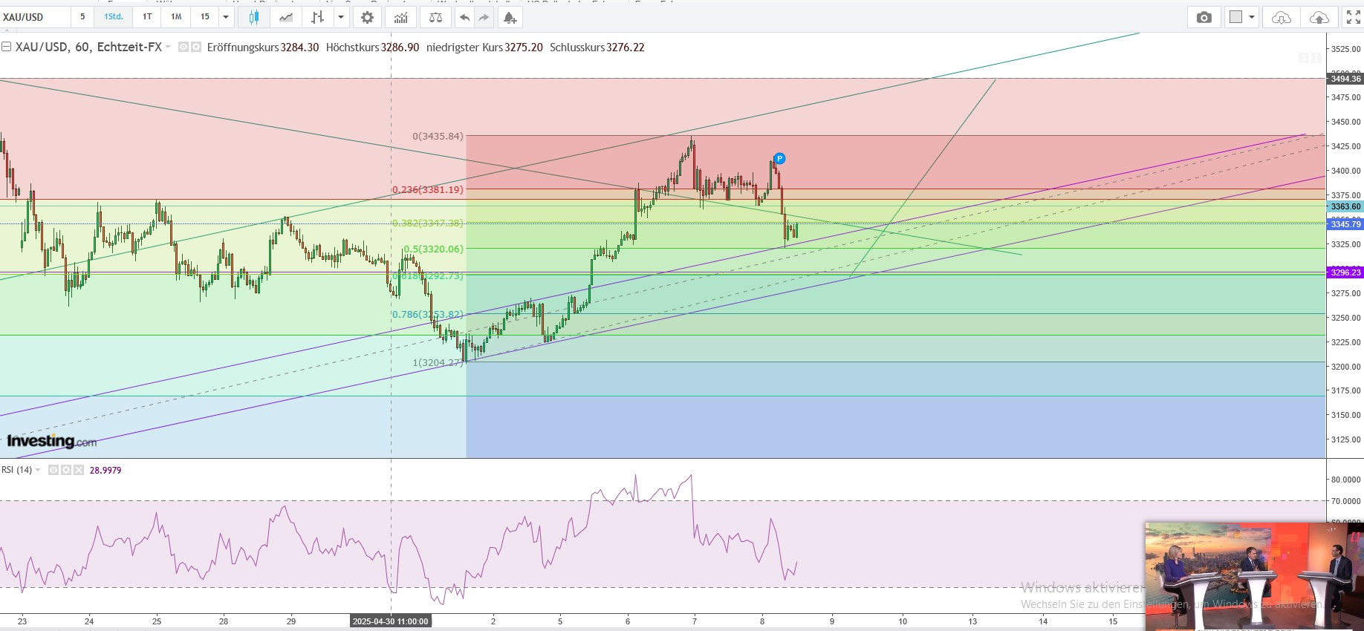Open chart style dropdown arrow
Image resolution: width=1364 pixels, height=631 pixels.
click(x=341, y=17)
